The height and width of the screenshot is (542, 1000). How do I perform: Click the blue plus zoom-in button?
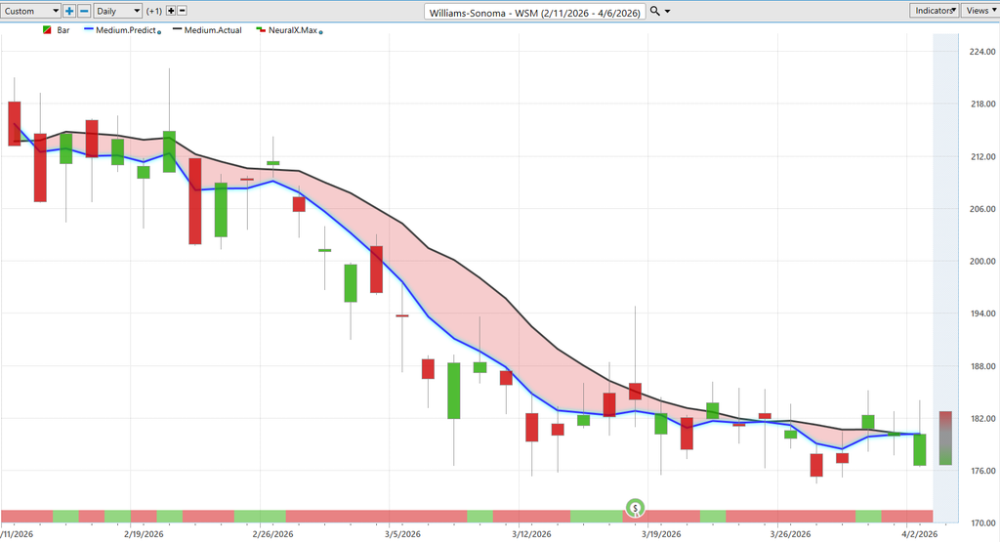tap(69, 11)
